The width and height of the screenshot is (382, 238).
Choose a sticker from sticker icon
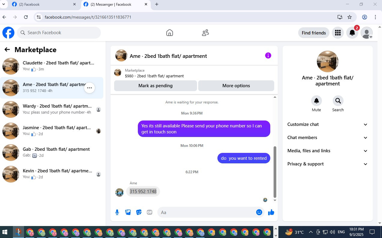pos(139,212)
